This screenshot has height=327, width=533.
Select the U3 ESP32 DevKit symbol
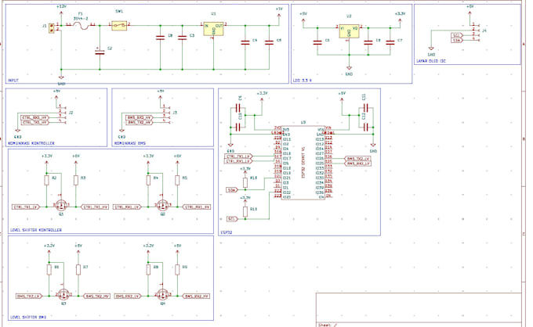303,163
